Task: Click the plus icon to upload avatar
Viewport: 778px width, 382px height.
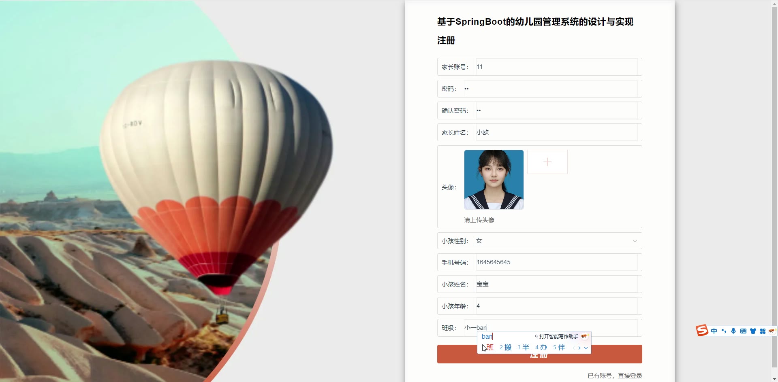Action: click(x=547, y=162)
